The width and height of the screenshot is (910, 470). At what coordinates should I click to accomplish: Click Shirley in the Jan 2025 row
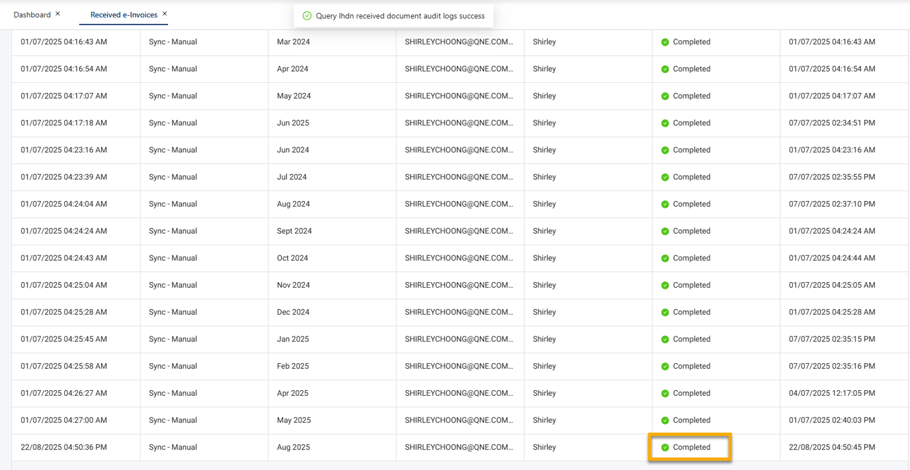[x=544, y=339]
